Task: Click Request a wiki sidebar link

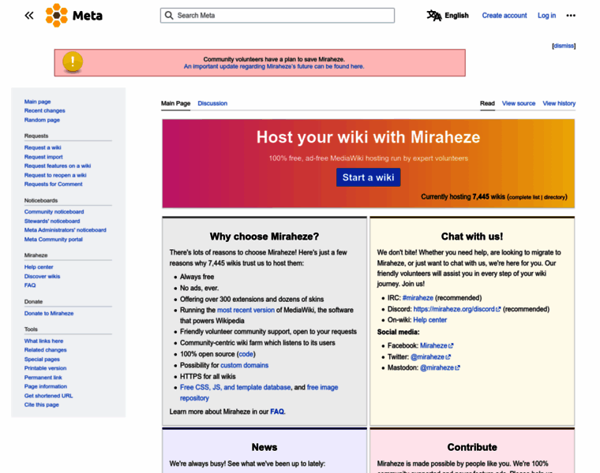Action: coord(43,147)
